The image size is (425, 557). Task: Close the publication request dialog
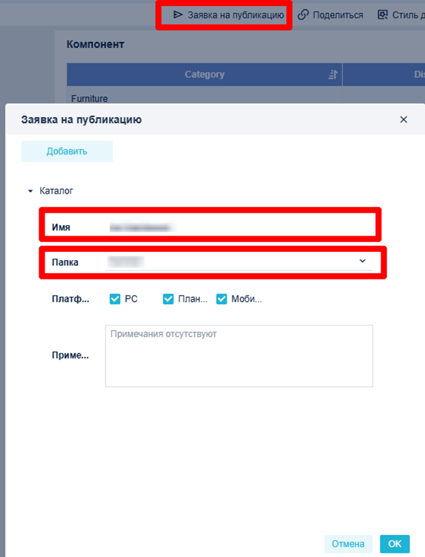(403, 119)
